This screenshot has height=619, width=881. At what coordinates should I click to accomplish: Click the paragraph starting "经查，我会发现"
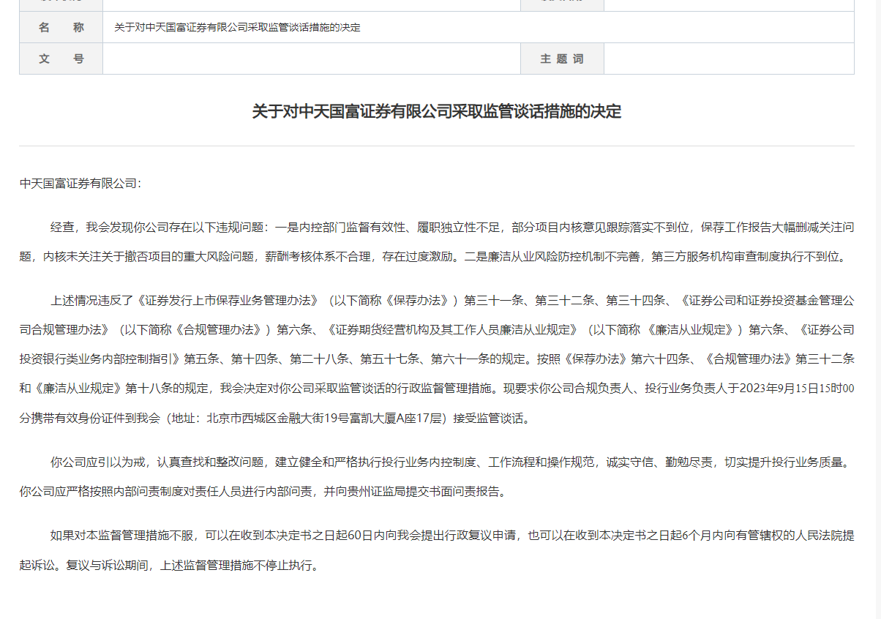point(436,241)
